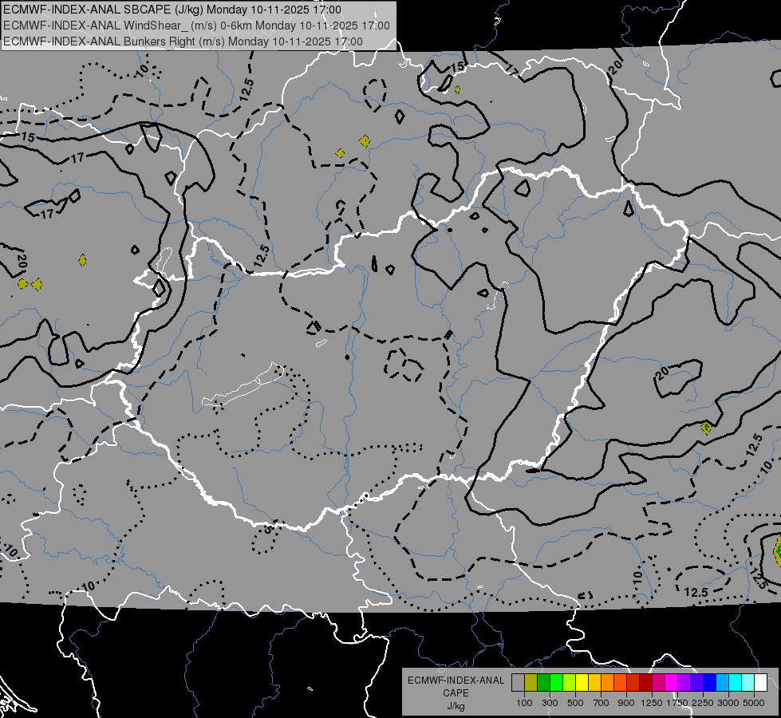The width and height of the screenshot is (781, 718).
Task: Click the 1250 tick label in the legend
Action: pos(652,703)
